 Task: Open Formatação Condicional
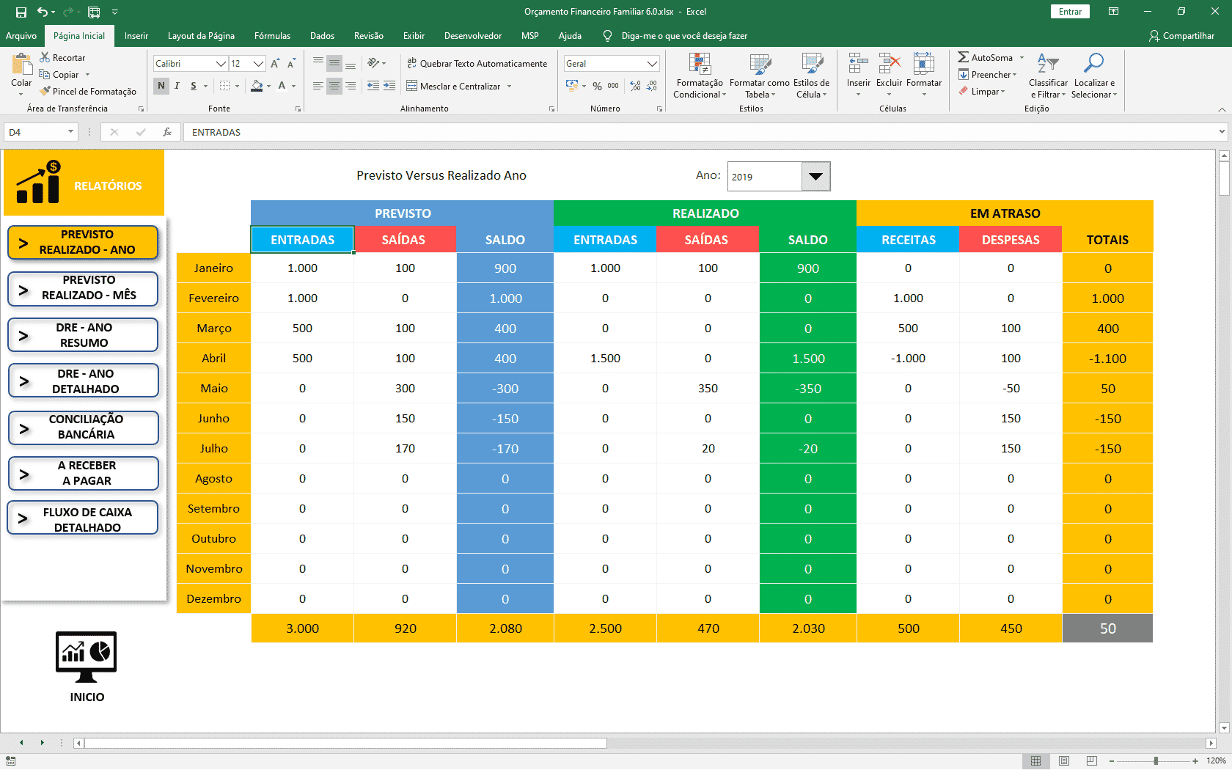(x=699, y=76)
